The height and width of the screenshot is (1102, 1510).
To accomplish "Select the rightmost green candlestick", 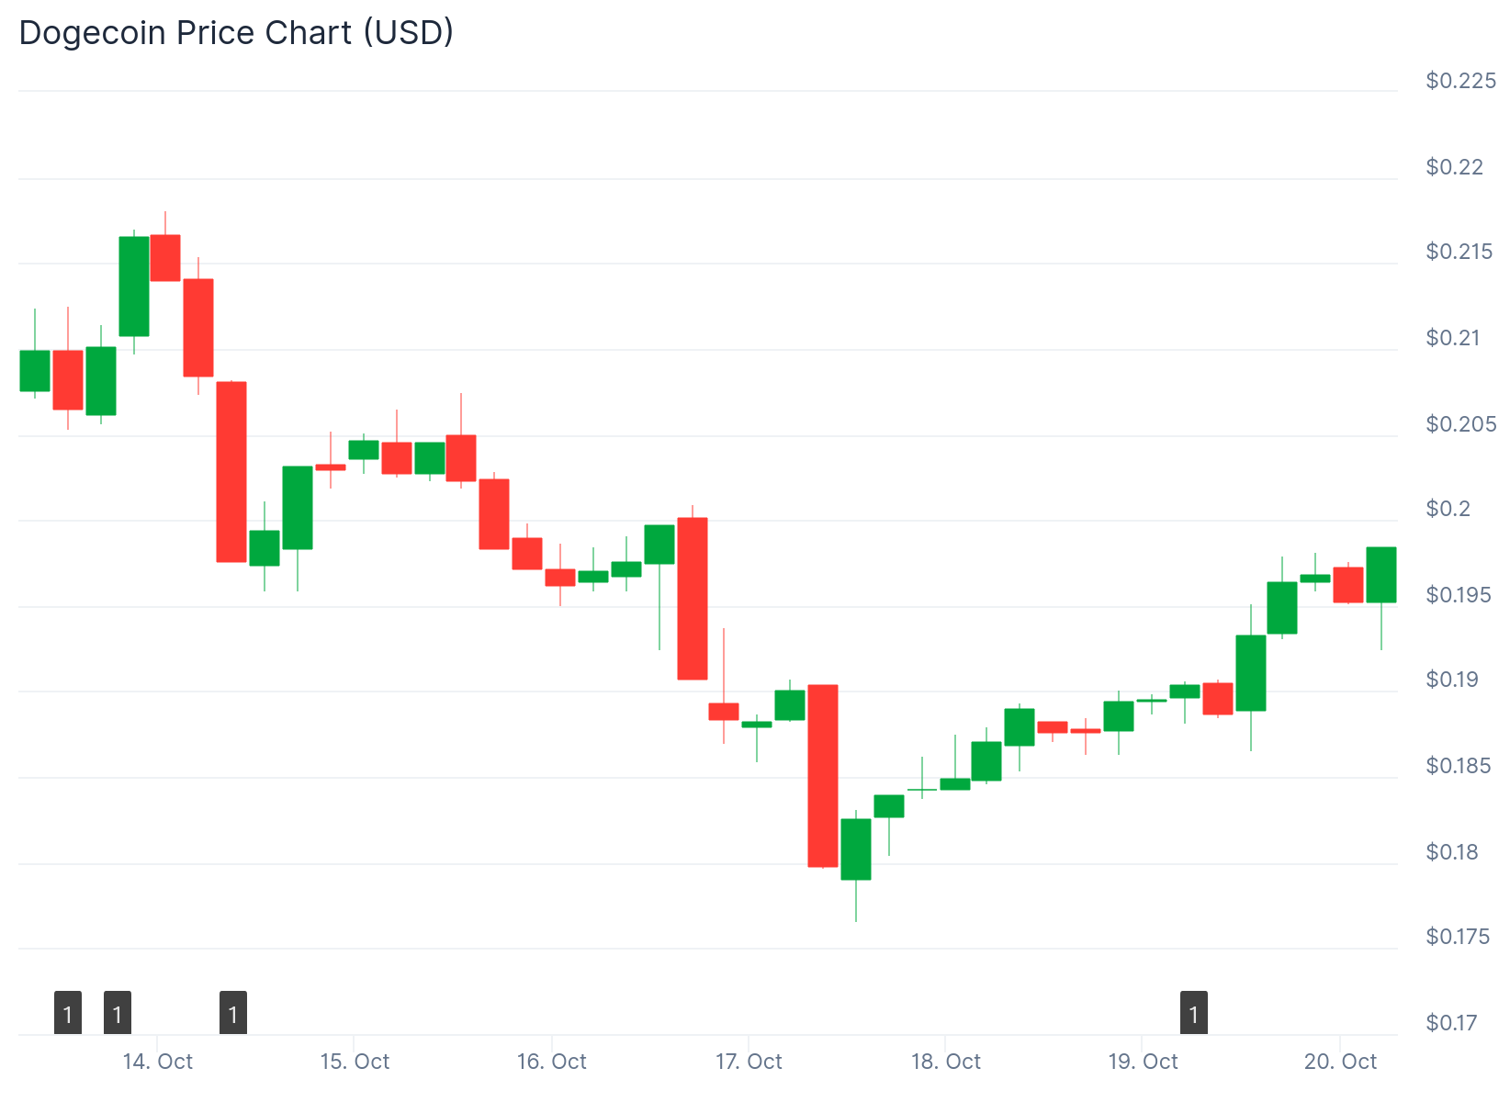I will point(1381,575).
